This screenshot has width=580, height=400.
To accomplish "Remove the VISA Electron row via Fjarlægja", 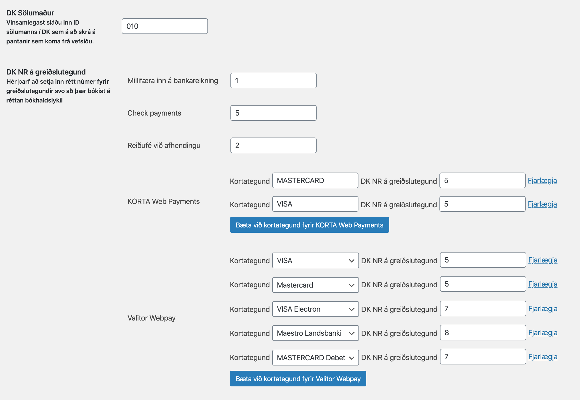I will click(543, 309).
